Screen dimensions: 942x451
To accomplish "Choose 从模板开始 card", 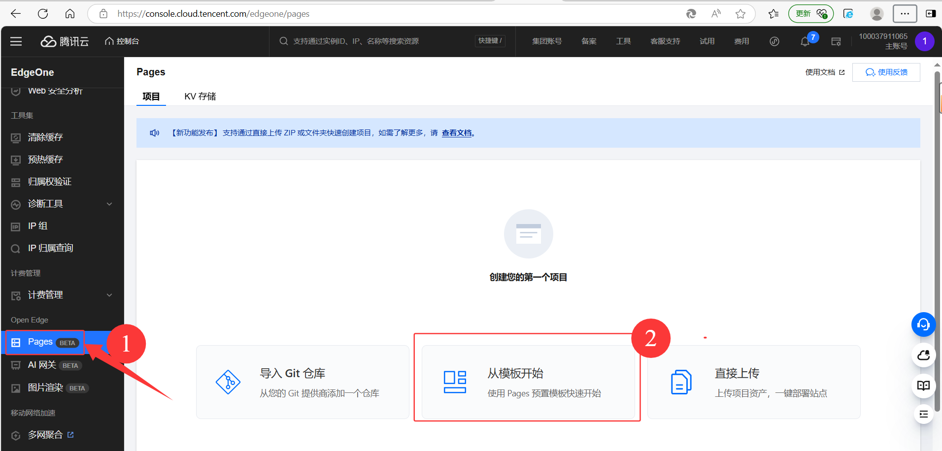I will pyautogui.click(x=528, y=382).
